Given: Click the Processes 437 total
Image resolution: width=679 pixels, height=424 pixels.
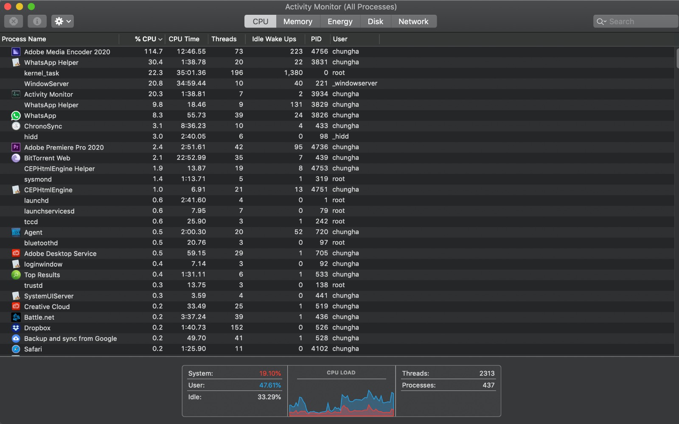Looking at the screenshot, I should [x=488, y=385].
